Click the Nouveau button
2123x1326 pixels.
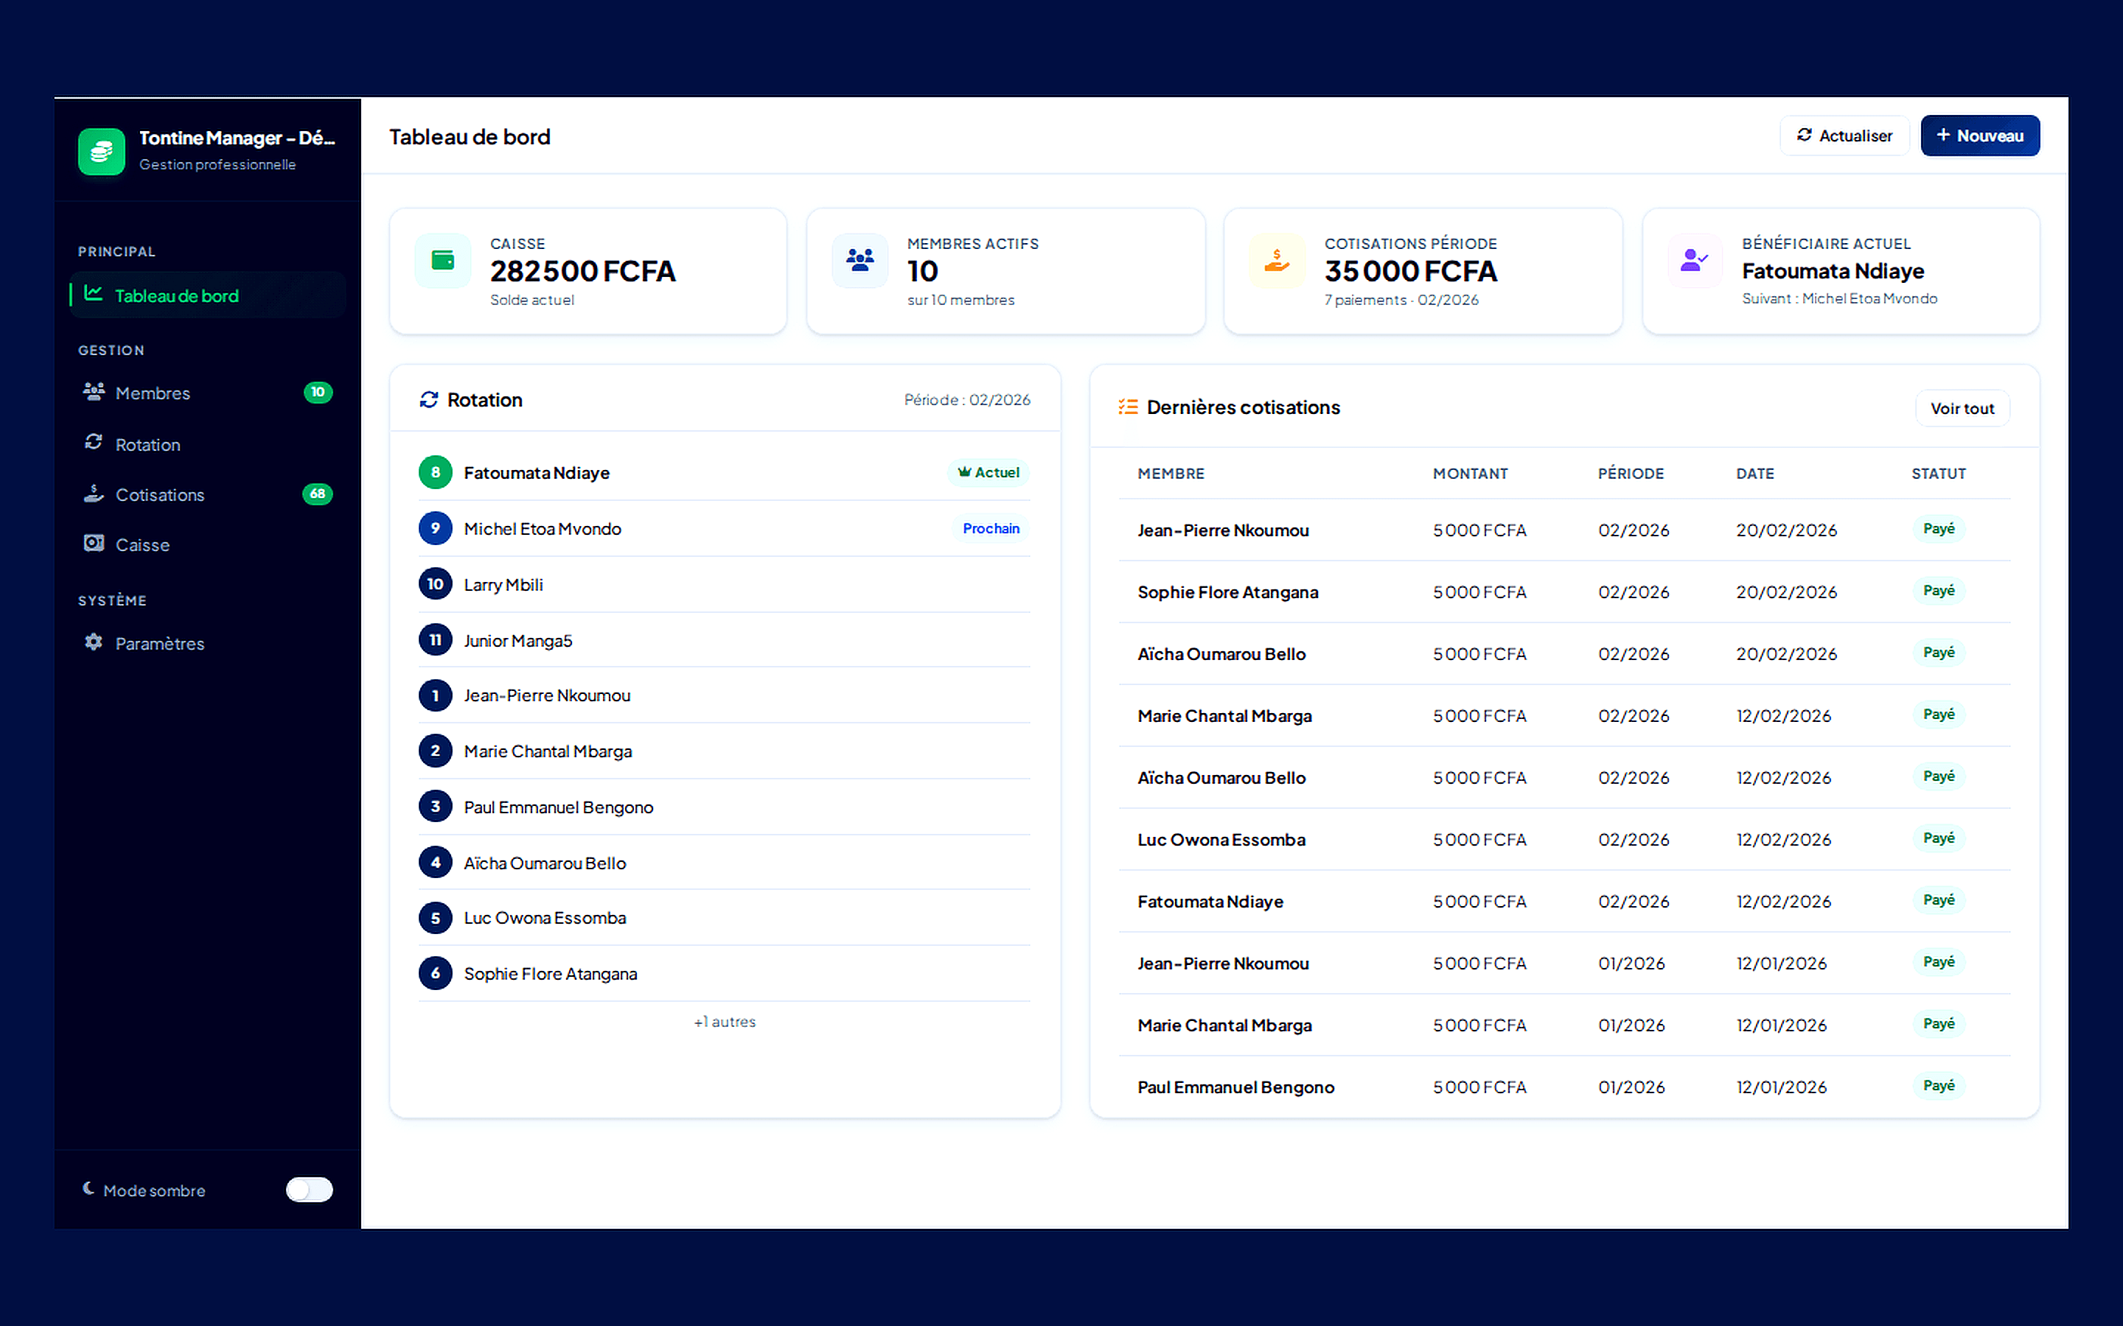[x=1980, y=135]
